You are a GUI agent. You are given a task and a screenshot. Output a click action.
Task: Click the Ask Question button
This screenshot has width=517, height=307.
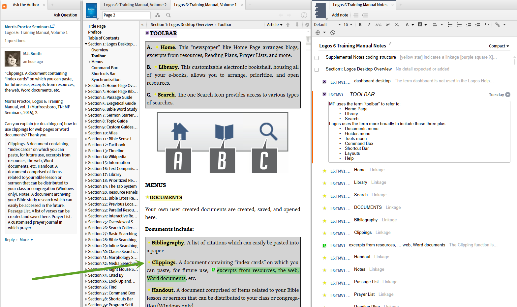pos(65,15)
